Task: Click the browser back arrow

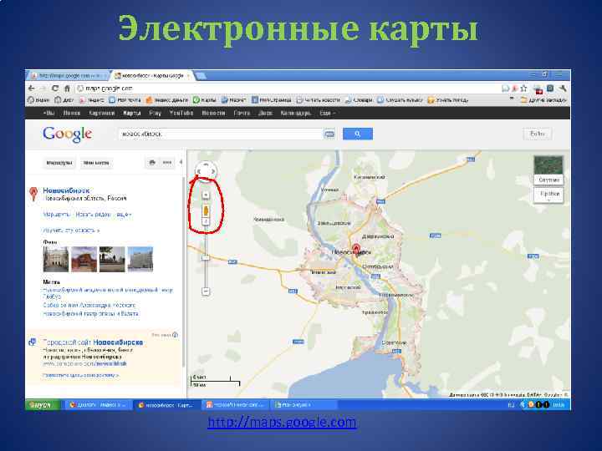Action: (32, 89)
